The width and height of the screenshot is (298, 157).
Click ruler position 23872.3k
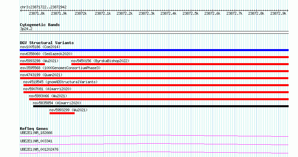point(147,13)
